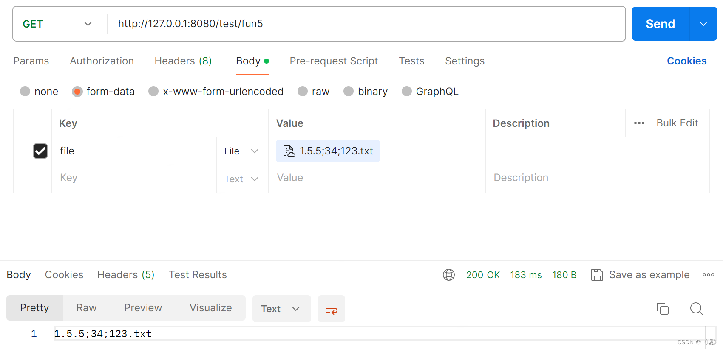Search the response with the magnifier icon

coord(696,308)
